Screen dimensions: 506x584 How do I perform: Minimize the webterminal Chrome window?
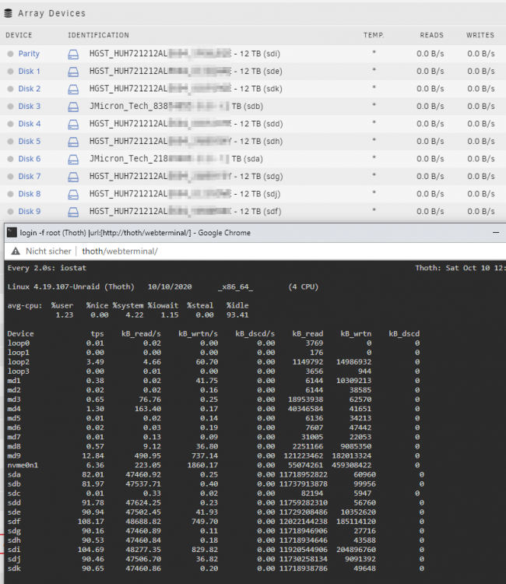tap(496, 232)
